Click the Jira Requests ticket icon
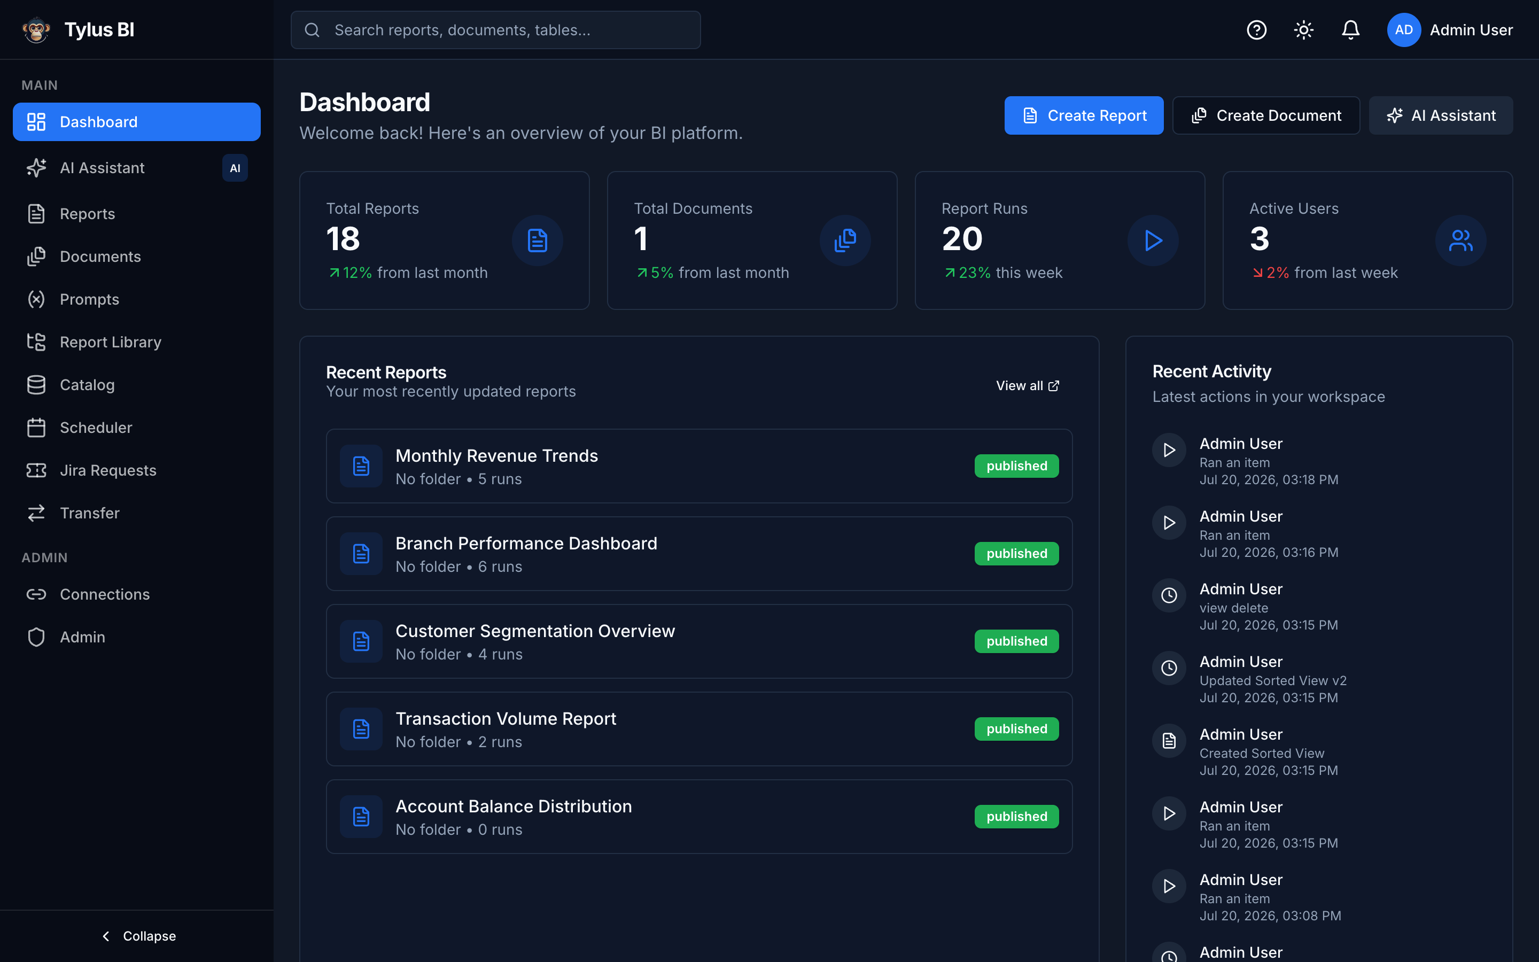Image resolution: width=1539 pixels, height=962 pixels. (36, 470)
